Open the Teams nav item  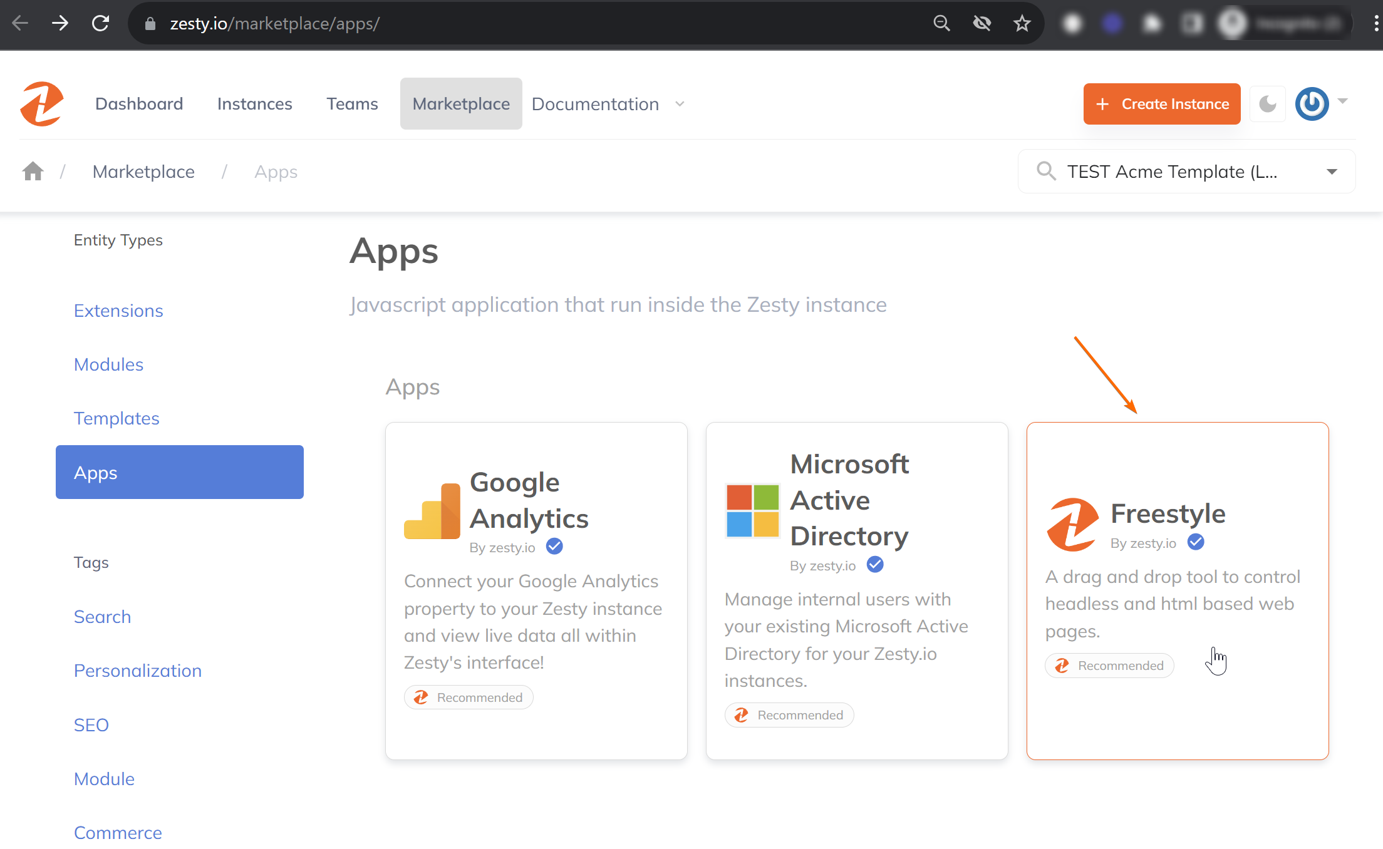(x=352, y=104)
